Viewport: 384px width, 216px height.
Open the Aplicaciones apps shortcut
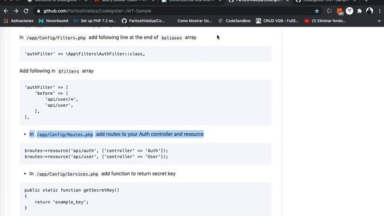[19, 21]
